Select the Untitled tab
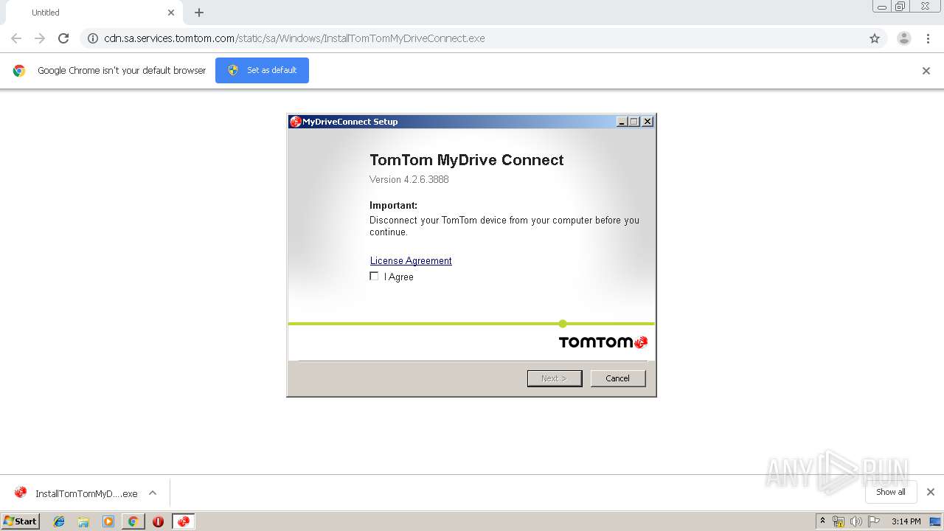Viewport: 944px width, 531px height. pos(94,13)
